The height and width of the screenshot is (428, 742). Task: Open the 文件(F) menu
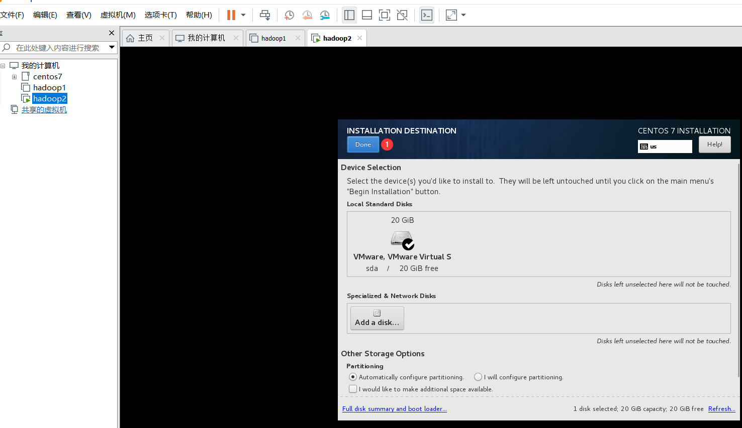click(x=12, y=15)
